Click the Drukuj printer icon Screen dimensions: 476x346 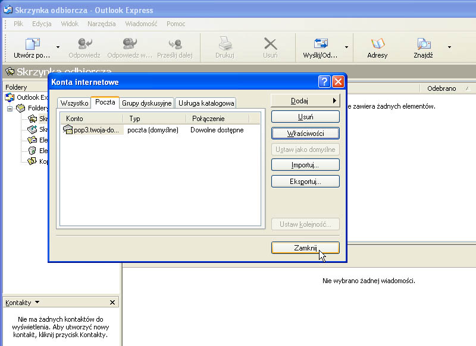tap(225, 43)
